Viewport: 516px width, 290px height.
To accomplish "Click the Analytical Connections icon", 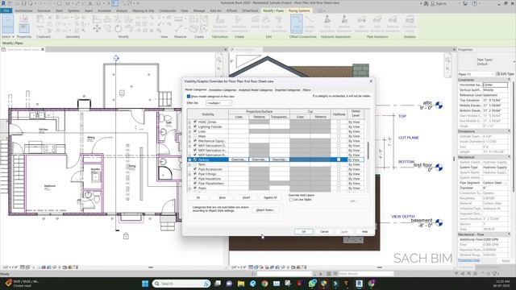I will pyautogui.click(x=239, y=23).
